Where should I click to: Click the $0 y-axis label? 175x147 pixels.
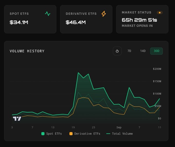click(159, 118)
